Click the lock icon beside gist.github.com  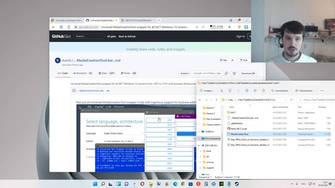tap(75, 27)
